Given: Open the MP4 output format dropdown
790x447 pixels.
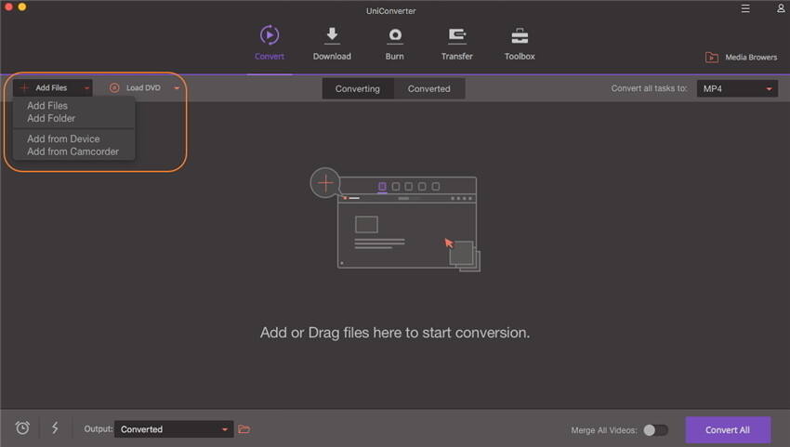Looking at the screenshot, I should (x=737, y=88).
